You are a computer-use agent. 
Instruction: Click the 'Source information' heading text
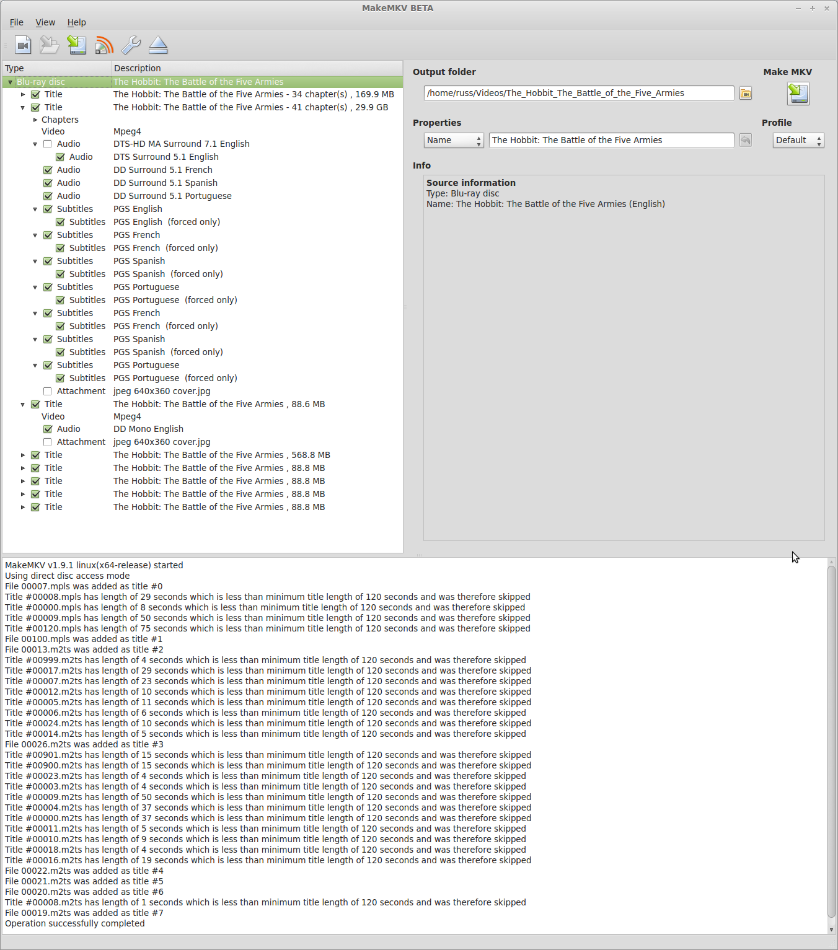pyautogui.click(x=471, y=183)
